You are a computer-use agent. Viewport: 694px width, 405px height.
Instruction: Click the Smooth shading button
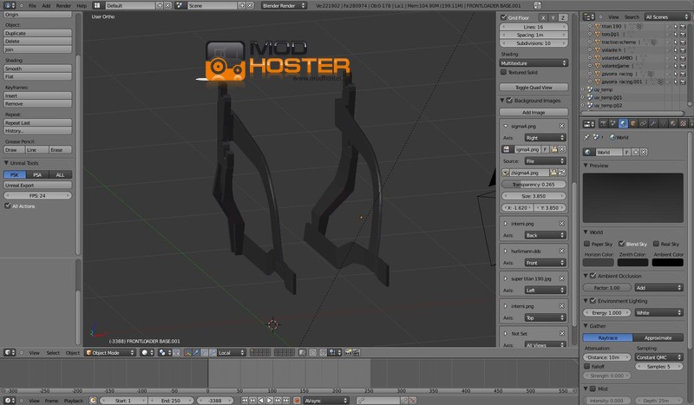pos(37,69)
